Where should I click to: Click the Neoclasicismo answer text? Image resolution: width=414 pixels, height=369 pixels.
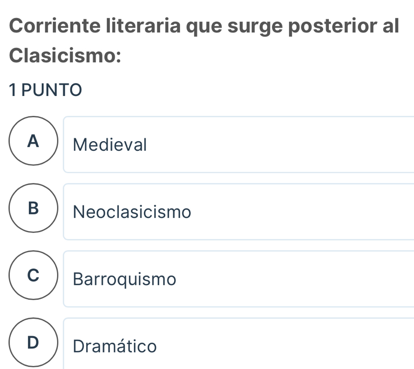coord(132,212)
